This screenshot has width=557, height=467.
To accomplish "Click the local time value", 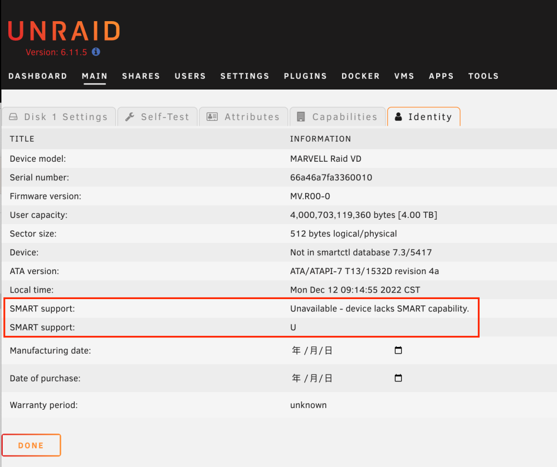I will pos(355,290).
